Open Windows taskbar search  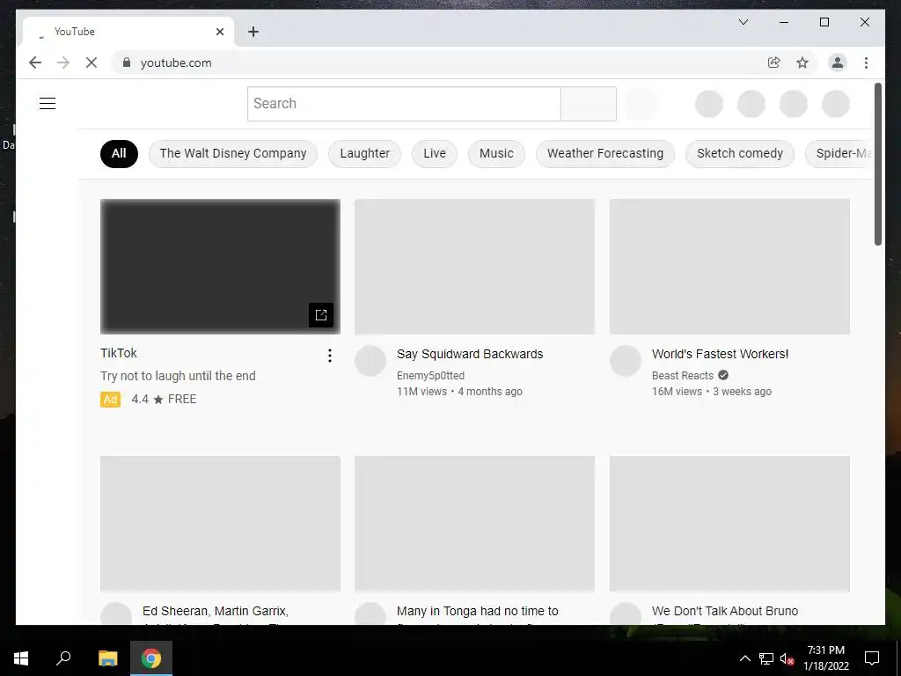[63, 658]
